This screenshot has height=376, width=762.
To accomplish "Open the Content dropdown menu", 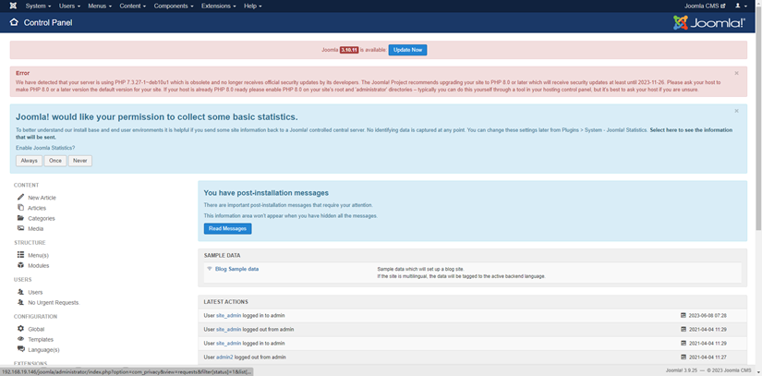I will [x=133, y=6].
